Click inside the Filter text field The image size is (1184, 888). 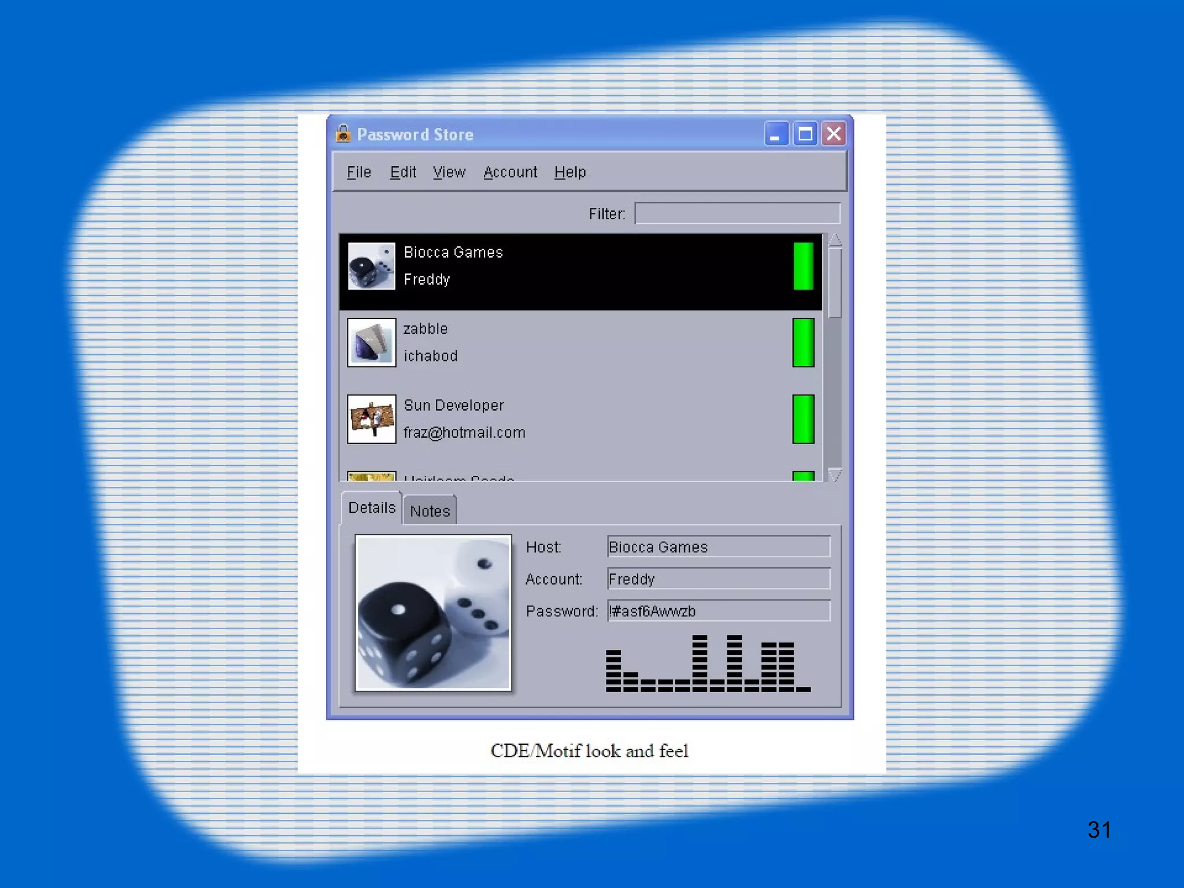(x=737, y=213)
